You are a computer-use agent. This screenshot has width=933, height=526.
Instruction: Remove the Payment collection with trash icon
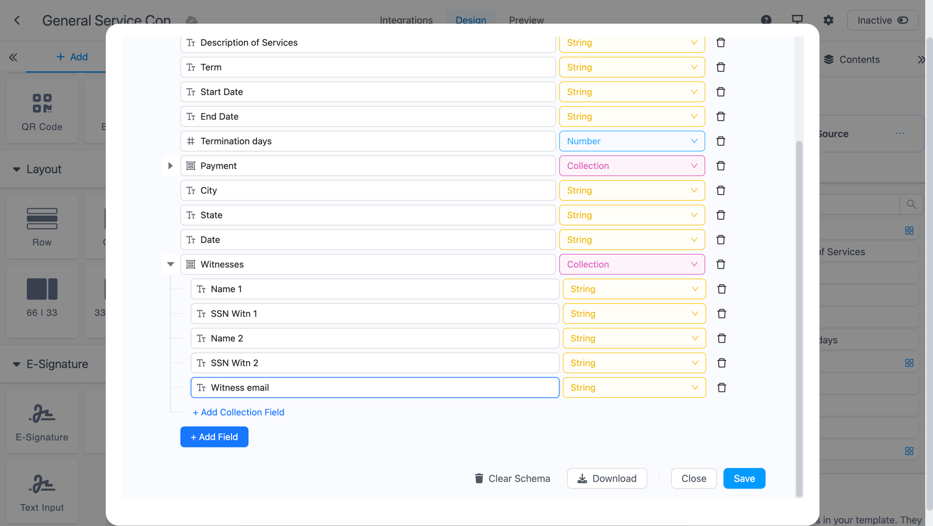tap(720, 166)
